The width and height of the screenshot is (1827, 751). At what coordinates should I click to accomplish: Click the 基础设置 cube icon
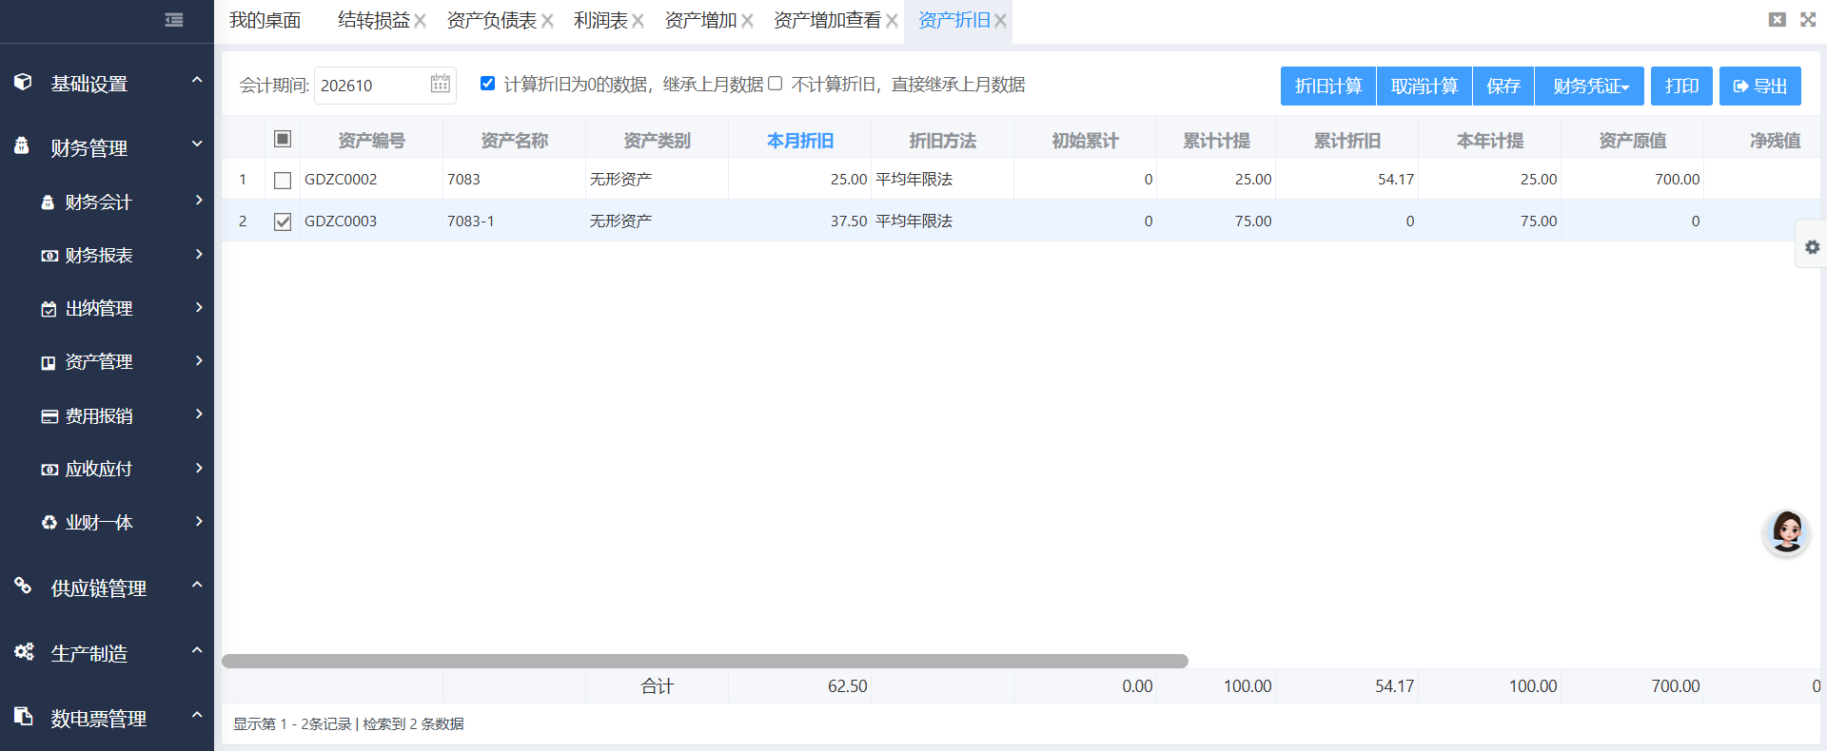click(x=23, y=82)
